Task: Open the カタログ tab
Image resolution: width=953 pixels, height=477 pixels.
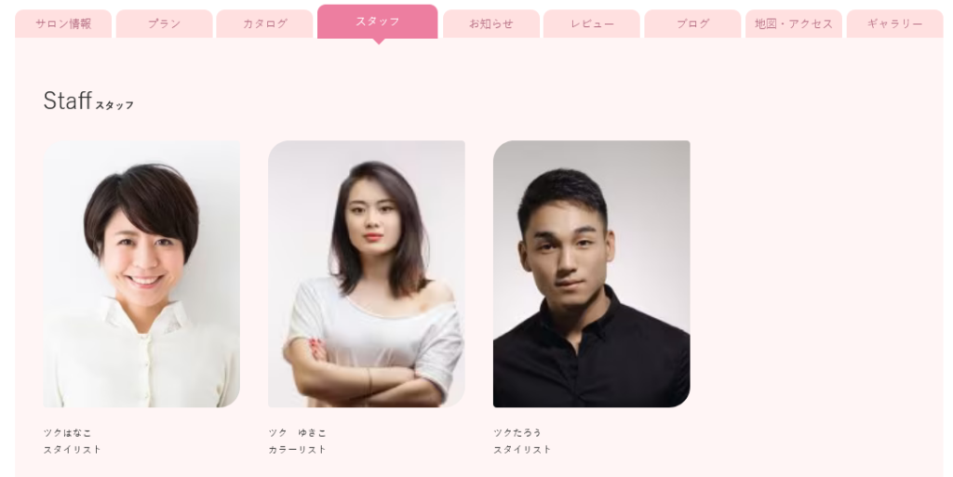Action: (265, 23)
